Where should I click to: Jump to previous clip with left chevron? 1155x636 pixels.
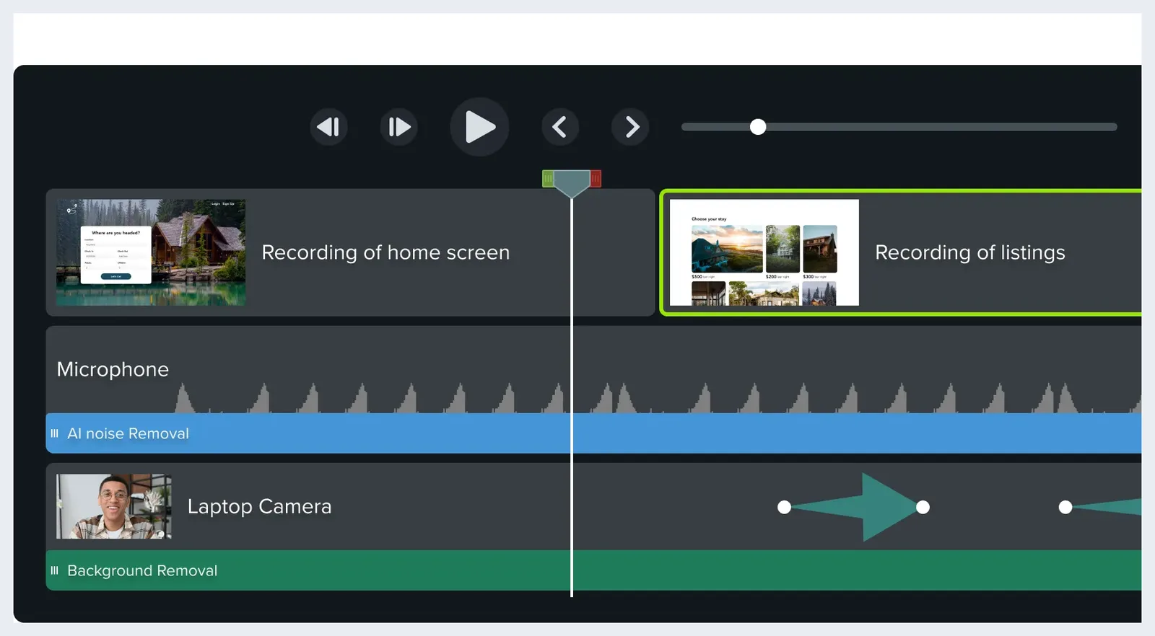pos(560,127)
